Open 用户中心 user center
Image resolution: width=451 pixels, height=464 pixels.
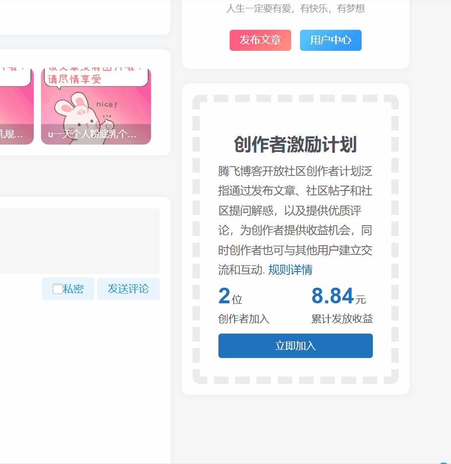click(x=330, y=40)
